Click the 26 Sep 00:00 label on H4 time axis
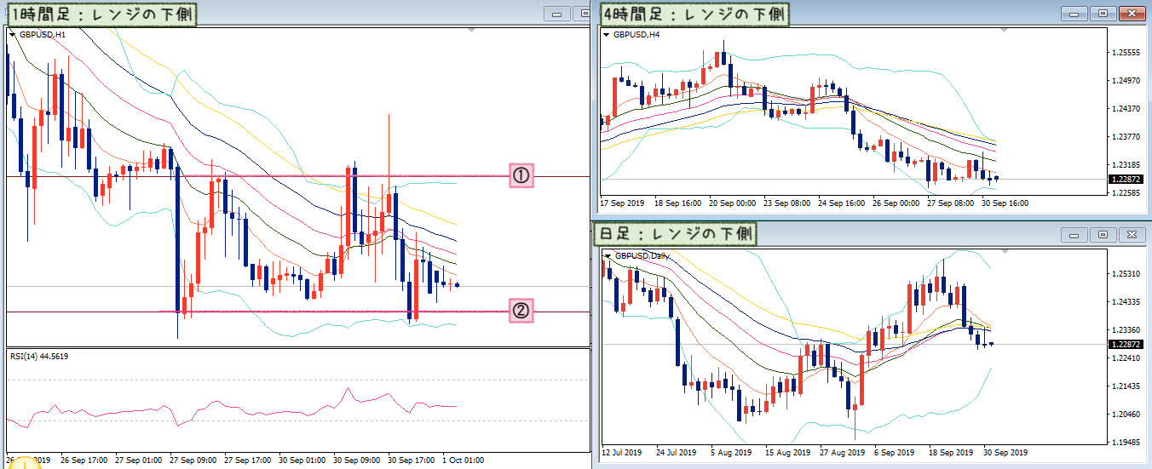This screenshot has height=469, width=1152. point(896,204)
